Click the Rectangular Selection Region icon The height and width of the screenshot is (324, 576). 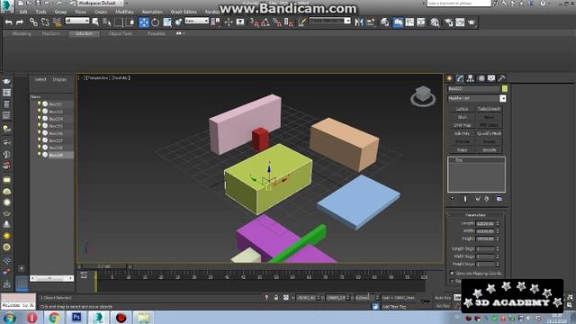coord(119,22)
